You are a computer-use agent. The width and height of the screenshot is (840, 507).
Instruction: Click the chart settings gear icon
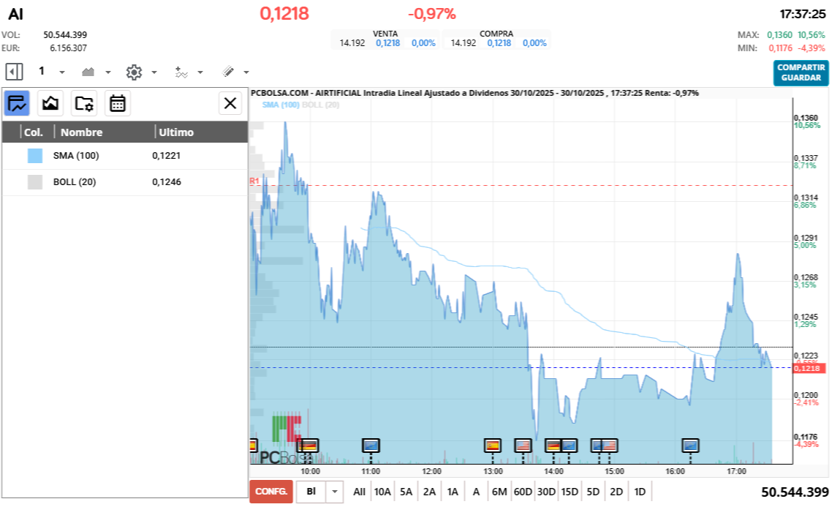tap(133, 72)
